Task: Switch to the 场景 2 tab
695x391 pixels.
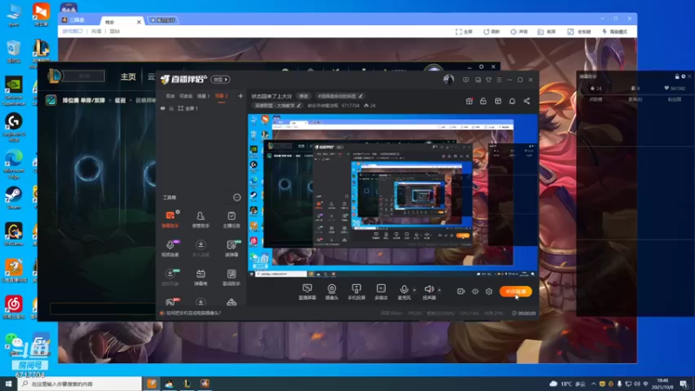Action: [222, 96]
